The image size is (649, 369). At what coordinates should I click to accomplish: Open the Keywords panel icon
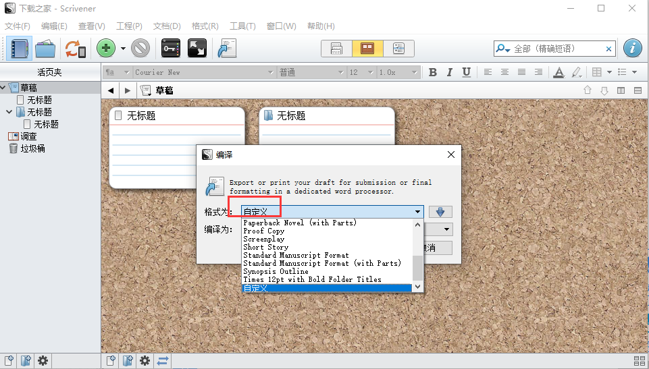click(x=171, y=49)
